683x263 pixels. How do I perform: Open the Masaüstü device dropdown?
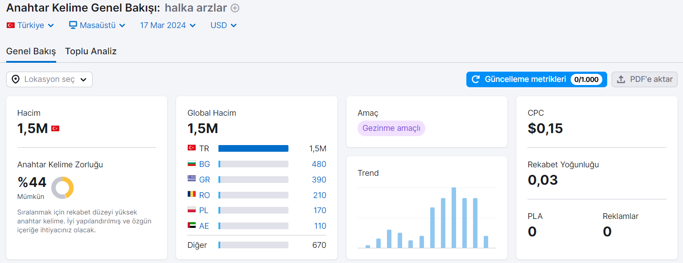97,25
